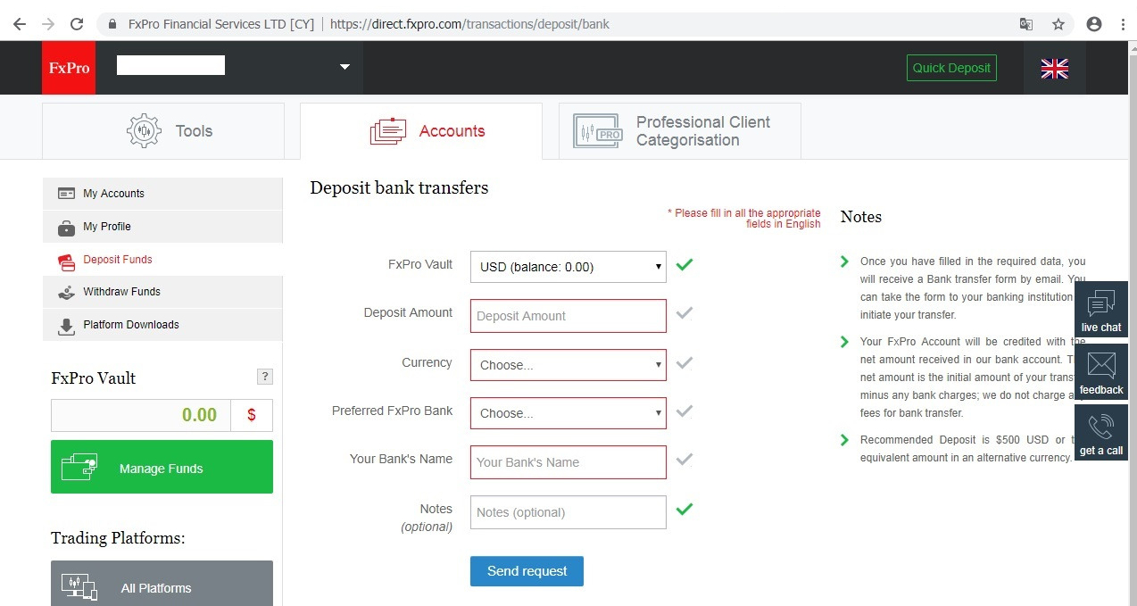Click the PRO categorisation icon
Viewport: 1137px width, 606px height.
click(598, 131)
